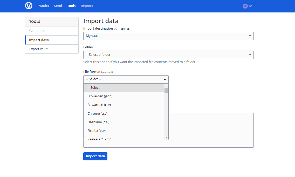The image size is (295, 177).
Task: Open the Reports navigation tab
Action: click(x=87, y=6)
